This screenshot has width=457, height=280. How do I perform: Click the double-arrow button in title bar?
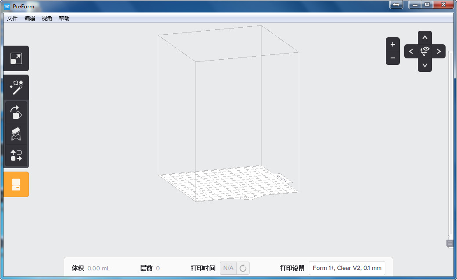pyautogui.click(x=396, y=4)
